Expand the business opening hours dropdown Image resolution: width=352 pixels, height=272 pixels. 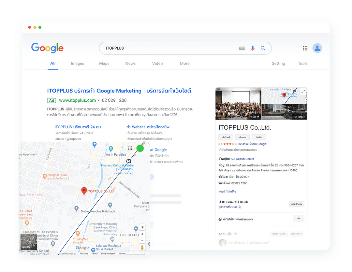click(x=249, y=177)
